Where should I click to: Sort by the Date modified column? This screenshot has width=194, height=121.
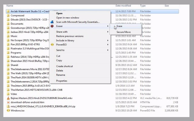click(123, 6)
